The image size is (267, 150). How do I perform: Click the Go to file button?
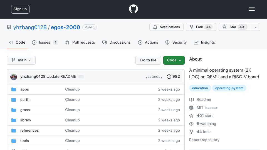[148, 60]
